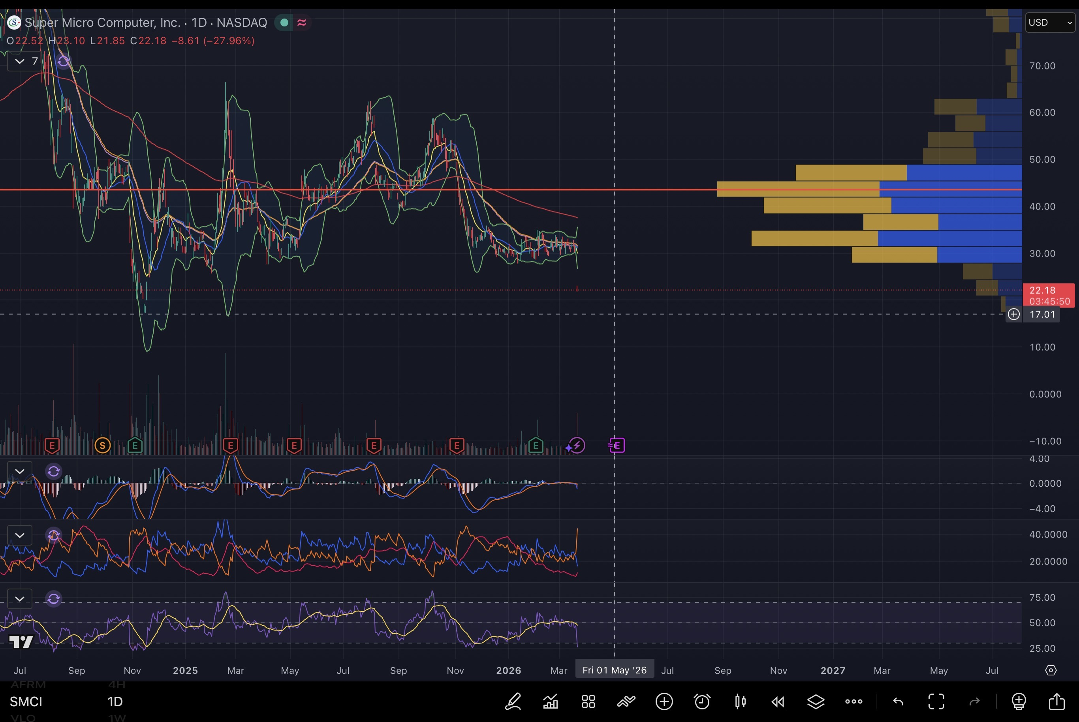Open the SMCI symbol search

click(26, 702)
